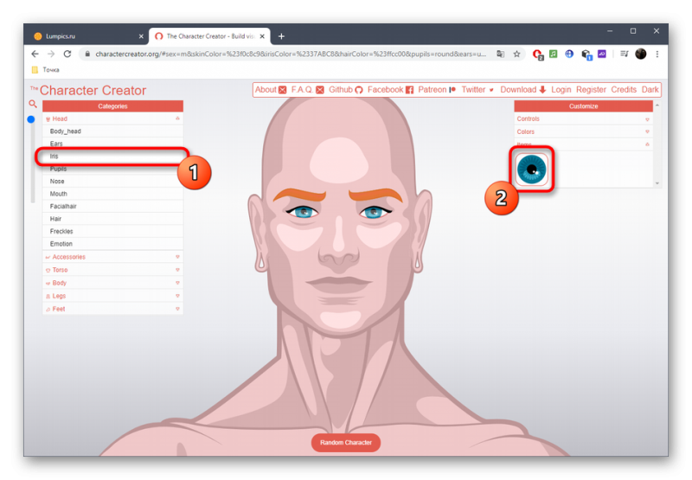Click the Categories panel header
692x480 pixels.
click(112, 106)
